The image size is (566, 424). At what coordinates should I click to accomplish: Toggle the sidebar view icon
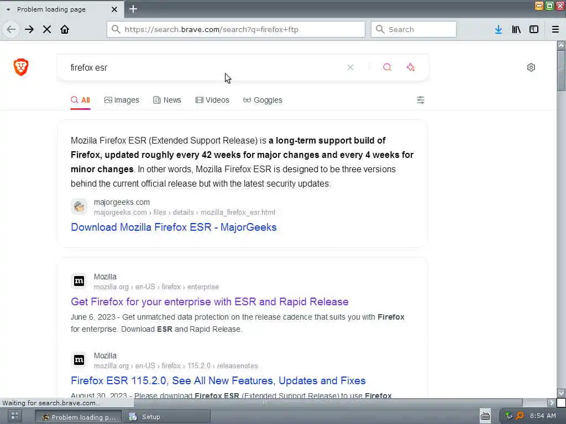pos(534,29)
